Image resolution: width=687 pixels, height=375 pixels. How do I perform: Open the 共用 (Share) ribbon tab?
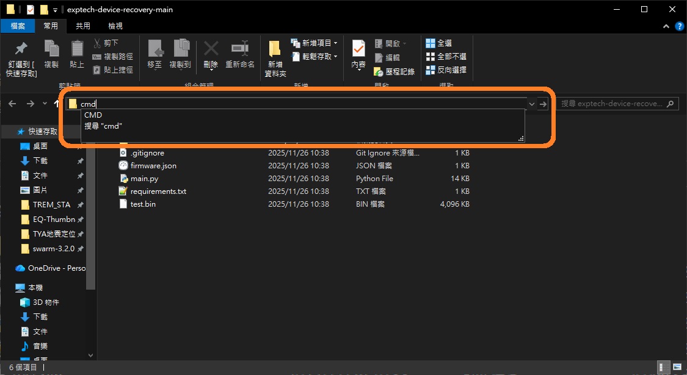82,26
